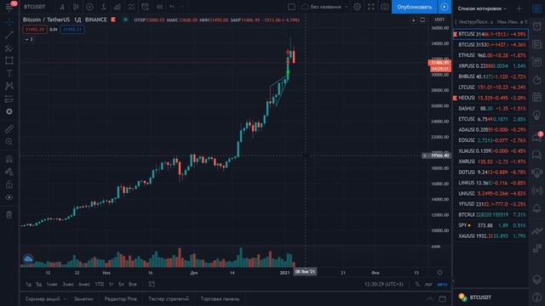545x306 pixels.
Task: Open the indicators and strategies menu
Action: pos(104,7)
